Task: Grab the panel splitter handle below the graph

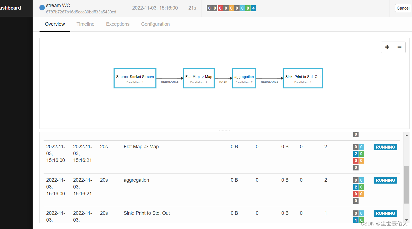Action: (225, 131)
